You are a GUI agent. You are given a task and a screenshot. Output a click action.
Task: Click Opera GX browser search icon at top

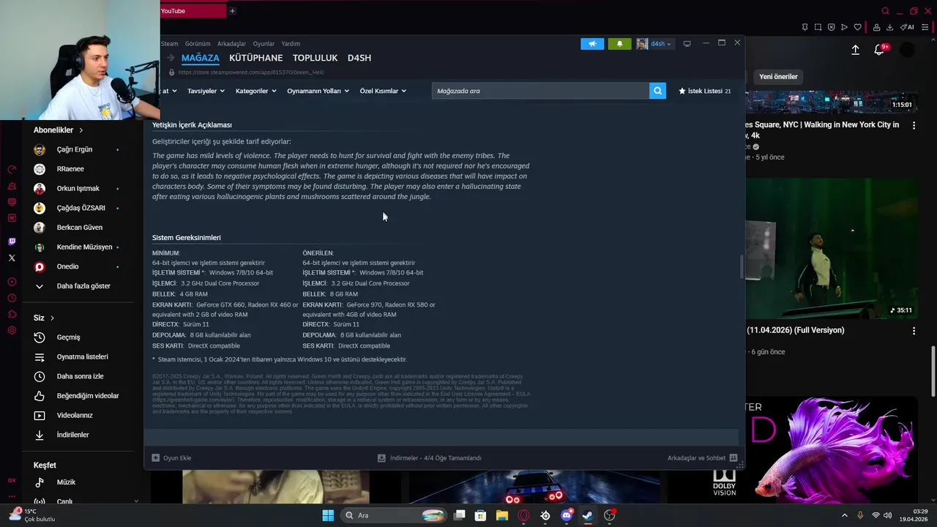(x=885, y=11)
